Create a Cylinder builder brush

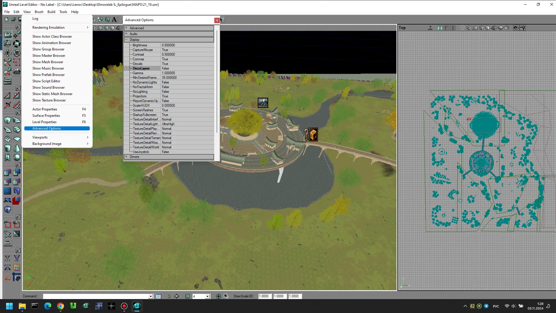point(8,148)
